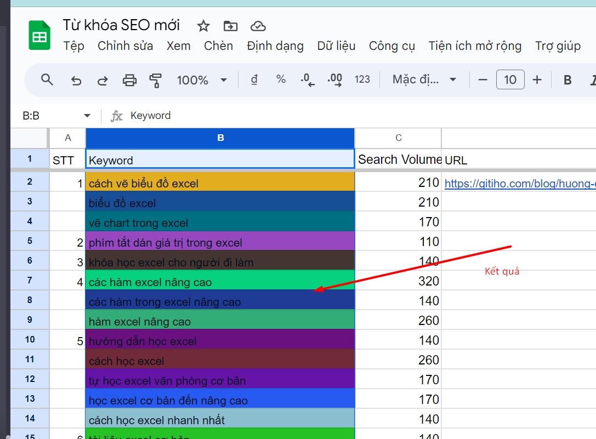This screenshot has width=596, height=439.
Task: Toggle bold formatting with the B icon
Action: click(x=567, y=80)
